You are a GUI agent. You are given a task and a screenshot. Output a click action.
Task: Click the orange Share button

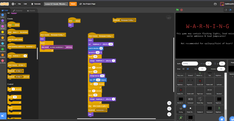[x=73, y=4]
